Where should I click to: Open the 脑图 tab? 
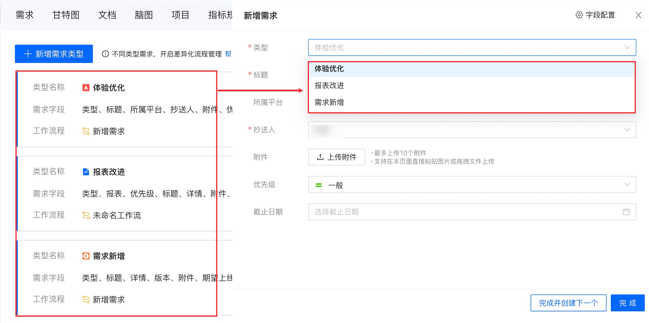144,15
